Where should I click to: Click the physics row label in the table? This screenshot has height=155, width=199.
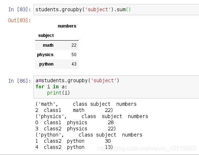coord(45,55)
